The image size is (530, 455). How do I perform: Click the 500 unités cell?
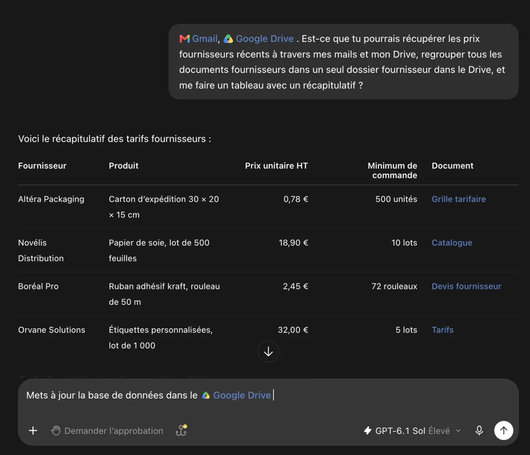click(x=396, y=199)
